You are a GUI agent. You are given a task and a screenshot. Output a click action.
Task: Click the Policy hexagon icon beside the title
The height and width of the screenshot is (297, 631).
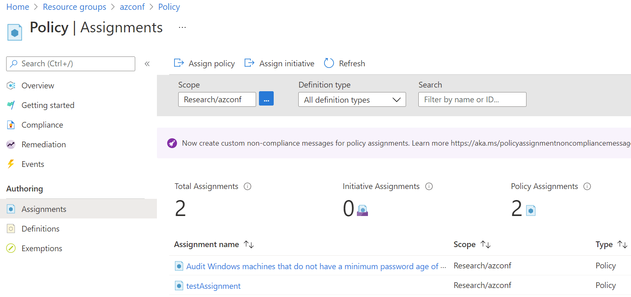pyautogui.click(x=14, y=32)
